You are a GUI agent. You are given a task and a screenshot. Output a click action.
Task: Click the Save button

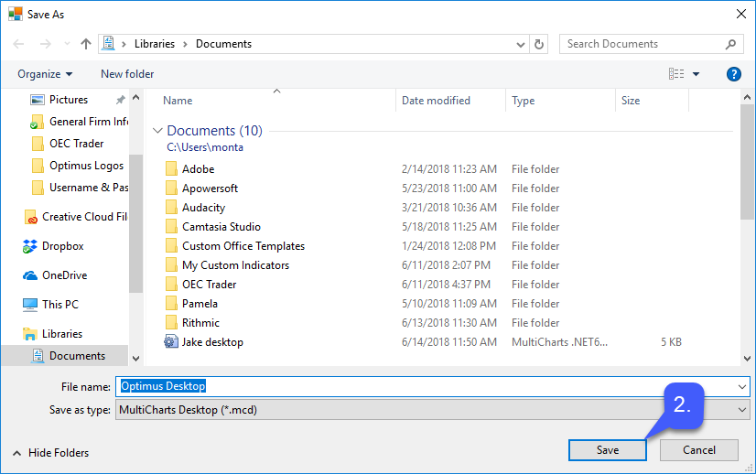point(608,450)
